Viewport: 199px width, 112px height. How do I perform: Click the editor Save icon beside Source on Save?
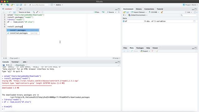[14, 12]
